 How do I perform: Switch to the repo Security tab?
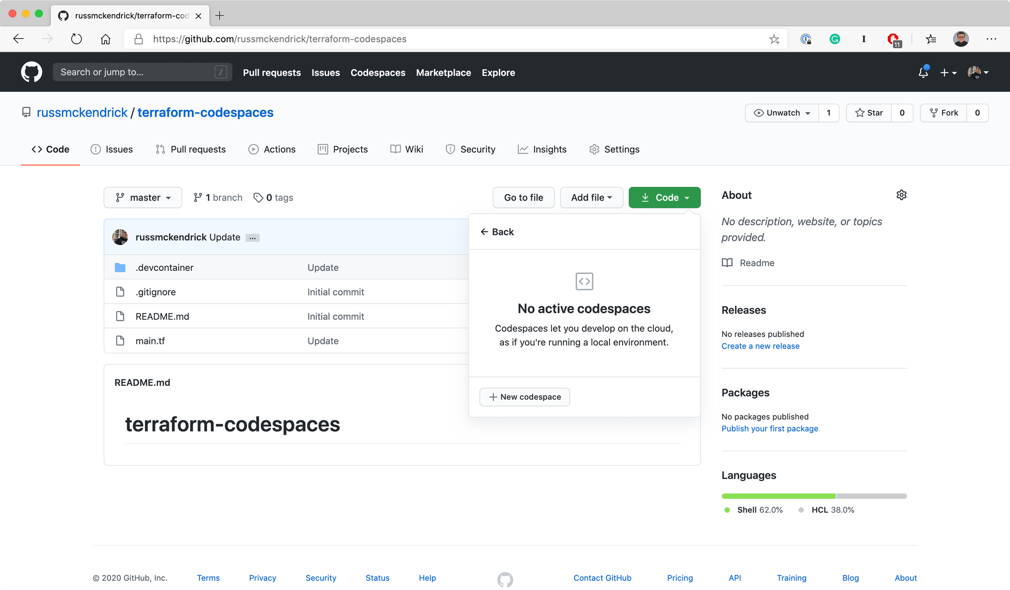[470, 150]
